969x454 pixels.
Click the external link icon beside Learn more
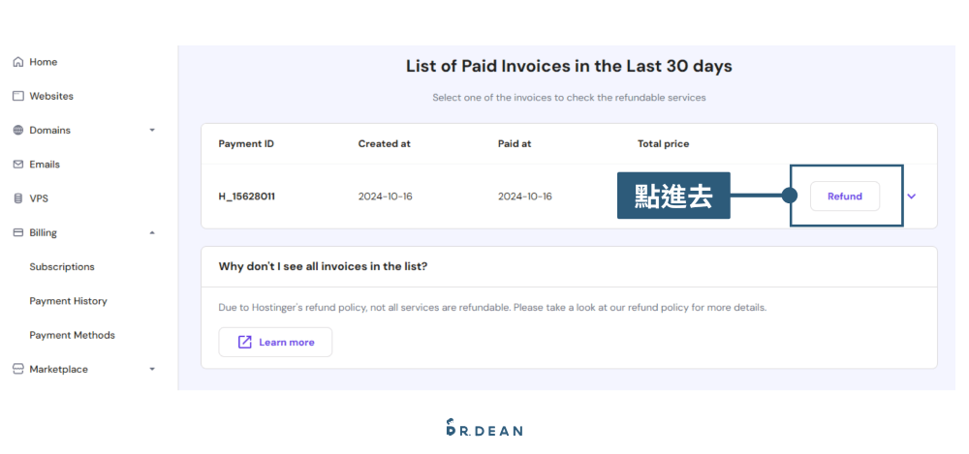tap(245, 342)
